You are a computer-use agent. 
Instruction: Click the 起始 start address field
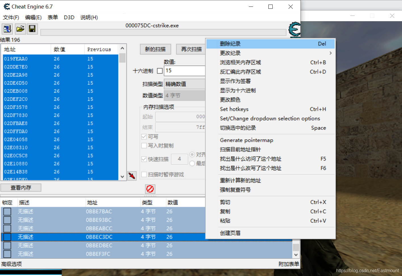point(180,117)
